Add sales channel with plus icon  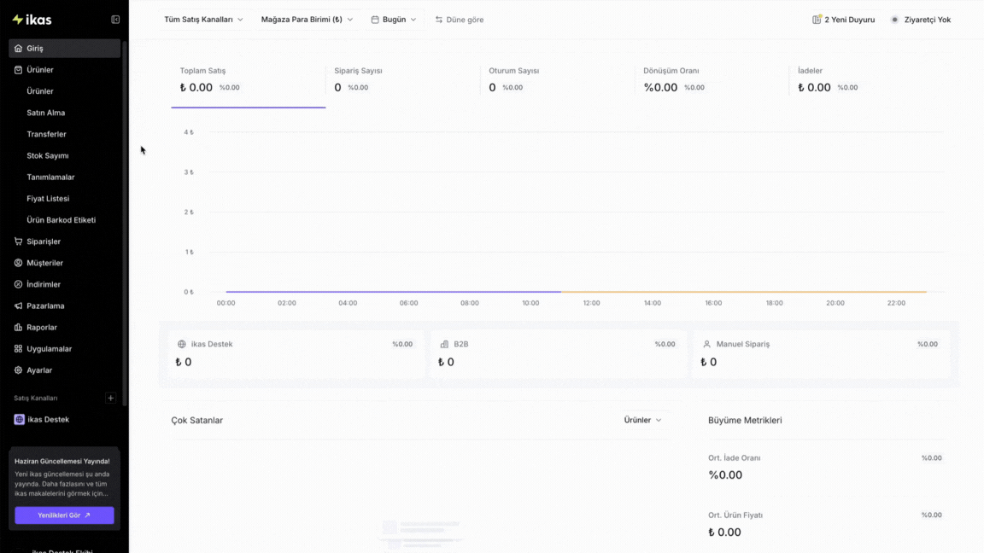[x=110, y=399]
